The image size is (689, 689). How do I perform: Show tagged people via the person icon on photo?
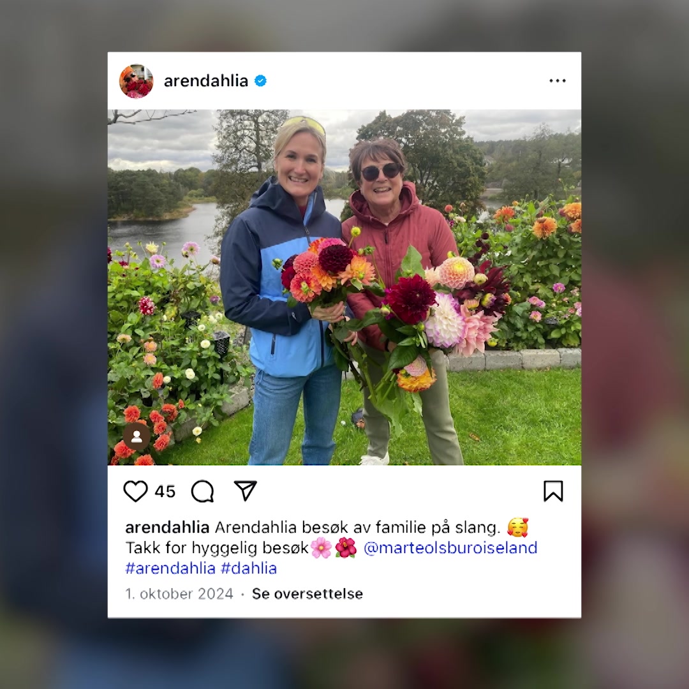coord(137,436)
